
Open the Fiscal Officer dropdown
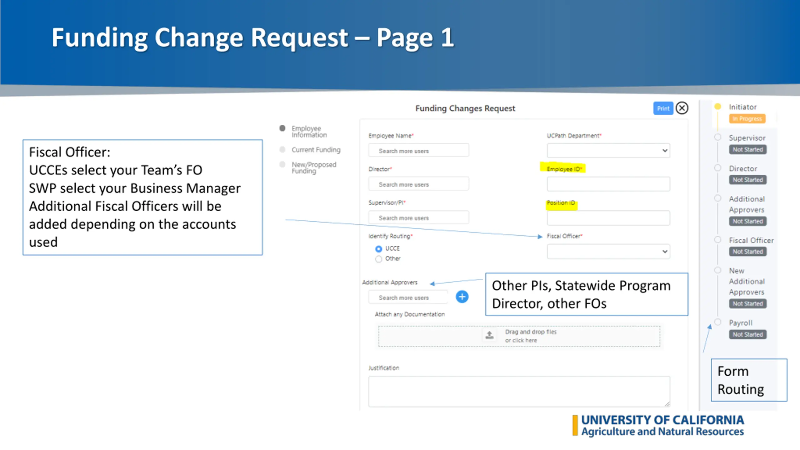[608, 251]
